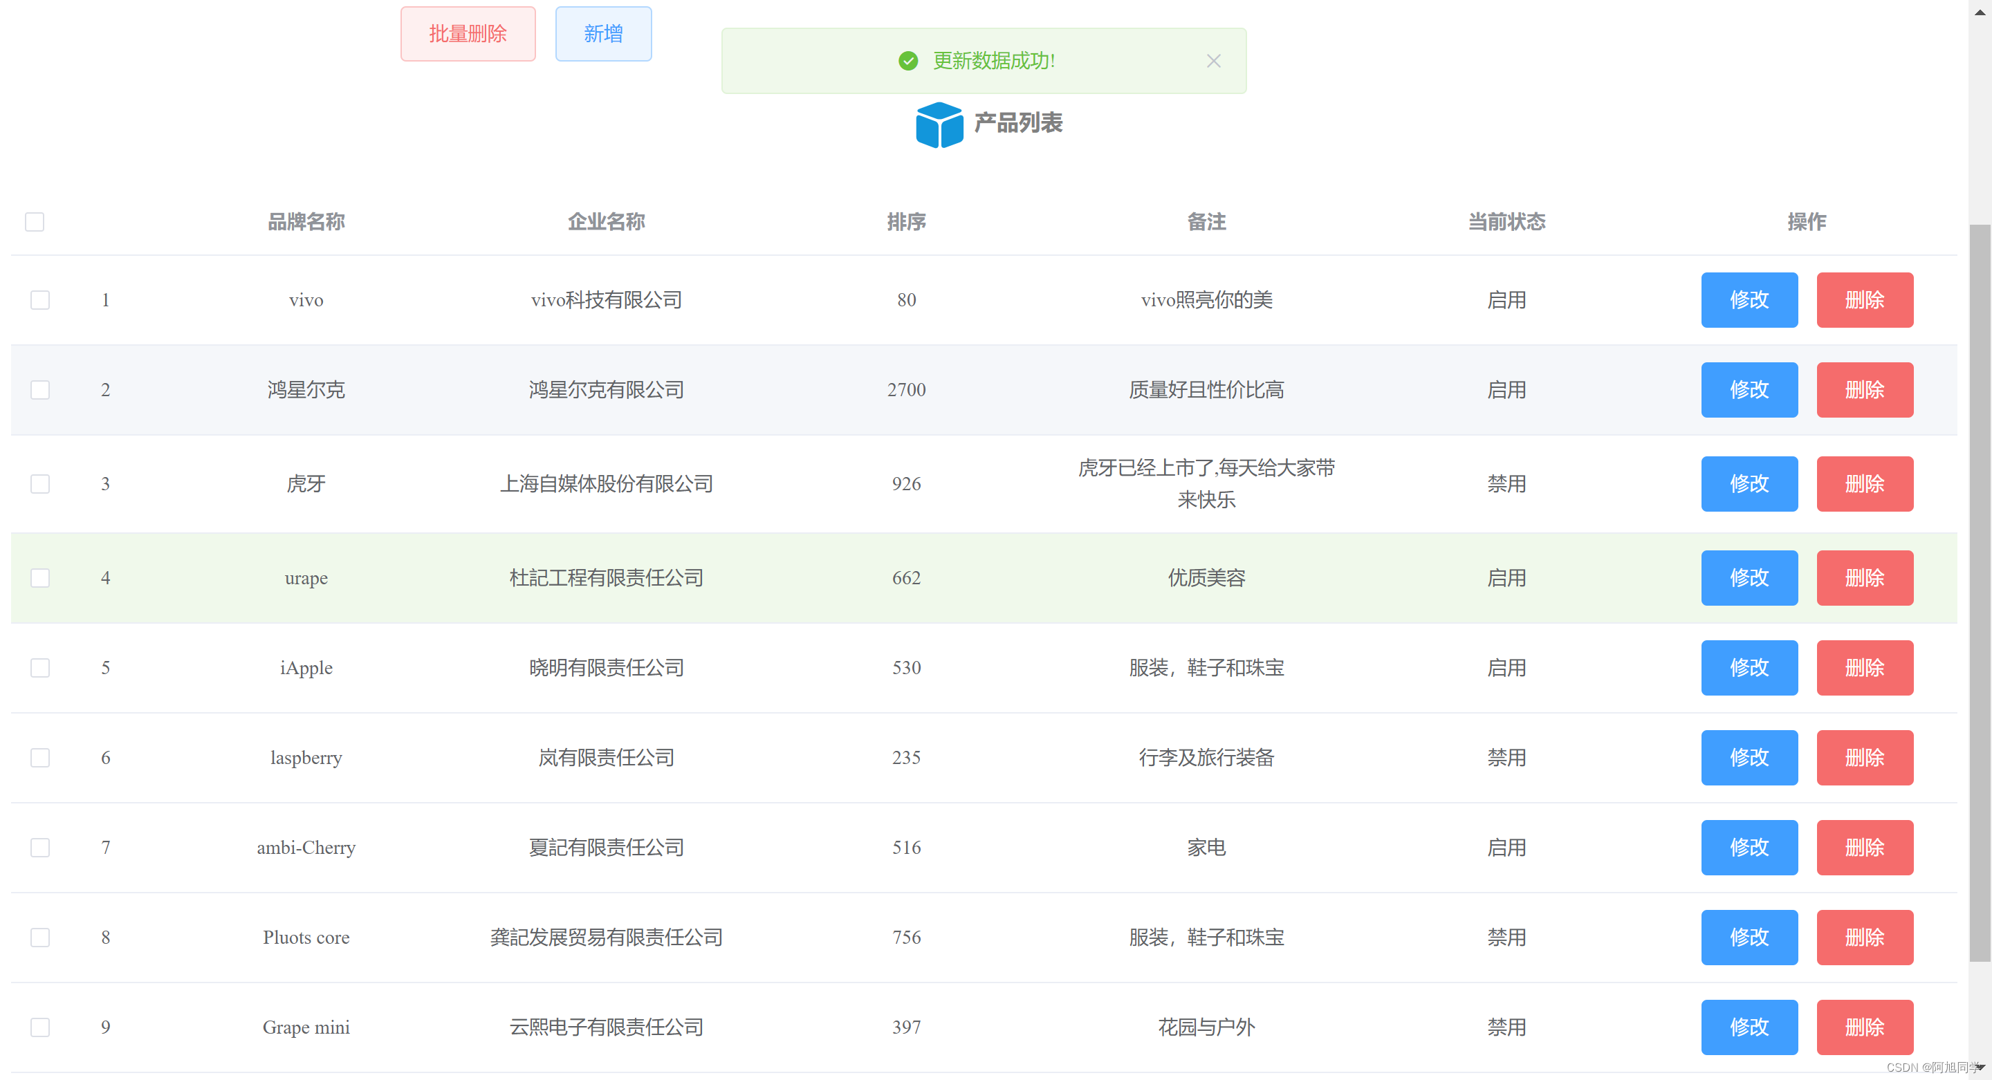
Task: Click the 排序 column header
Action: tap(906, 222)
